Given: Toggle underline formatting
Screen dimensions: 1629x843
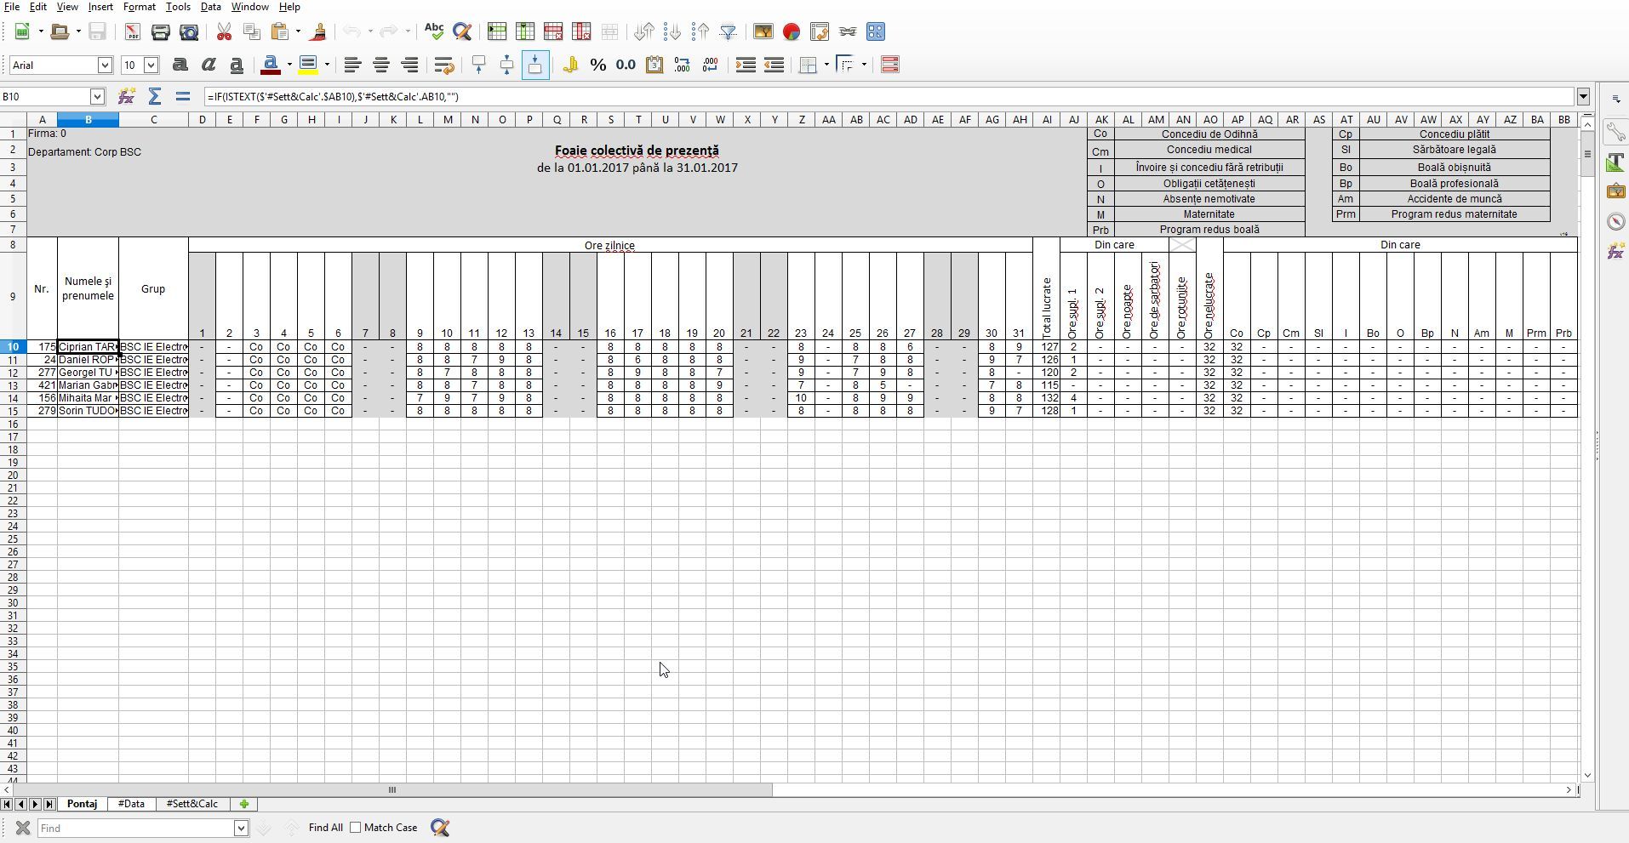Looking at the screenshot, I should [x=236, y=65].
